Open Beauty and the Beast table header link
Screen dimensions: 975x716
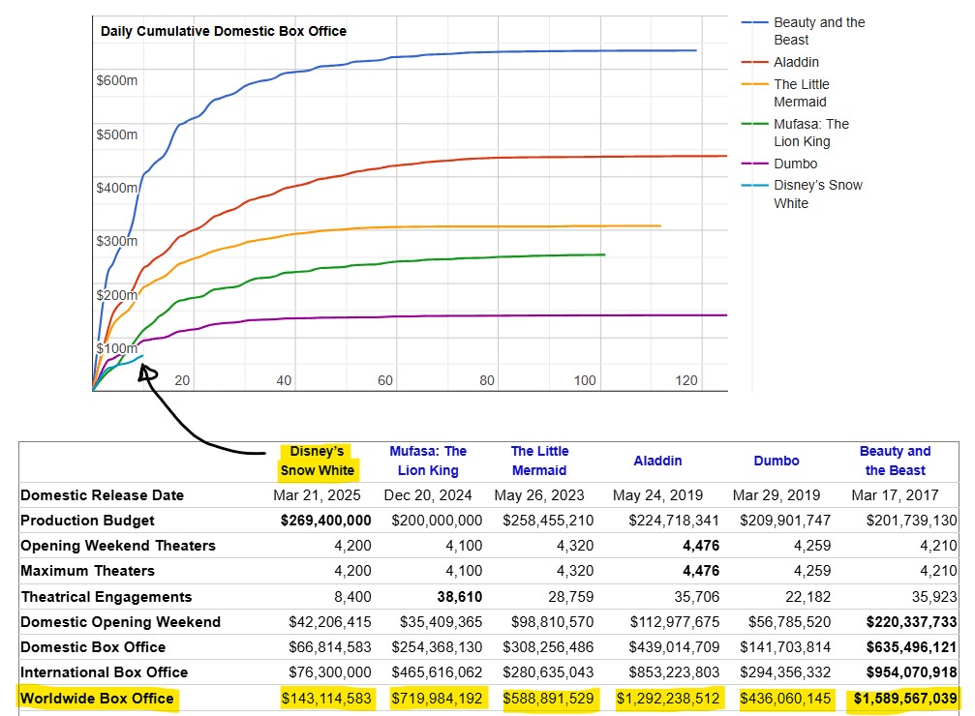pyautogui.click(x=895, y=462)
